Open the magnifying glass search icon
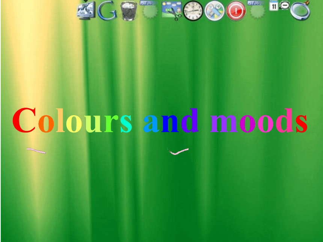Viewport: 323px width, 242px height. [x=300, y=11]
